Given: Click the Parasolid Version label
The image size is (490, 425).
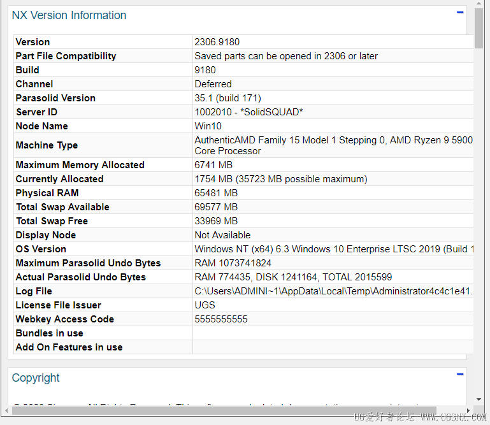Looking at the screenshot, I should (55, 98).
